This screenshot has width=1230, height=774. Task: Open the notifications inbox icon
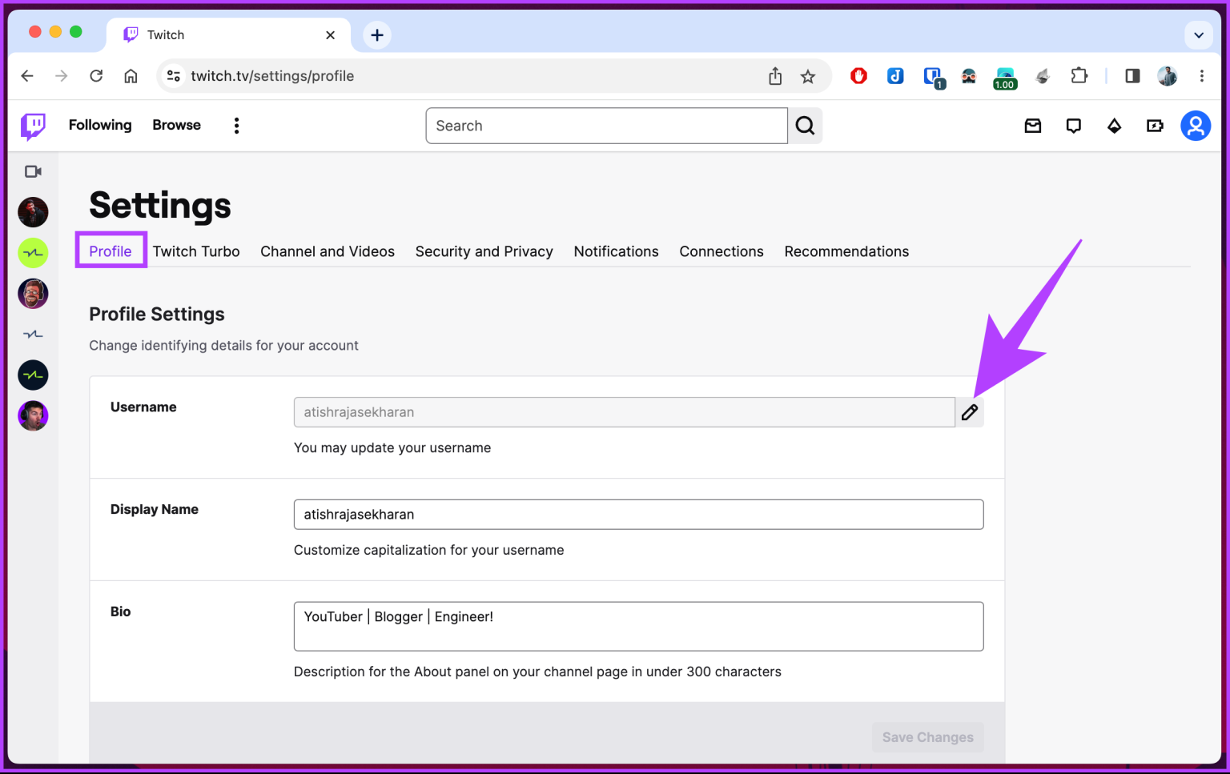[x=1032, y=126]
